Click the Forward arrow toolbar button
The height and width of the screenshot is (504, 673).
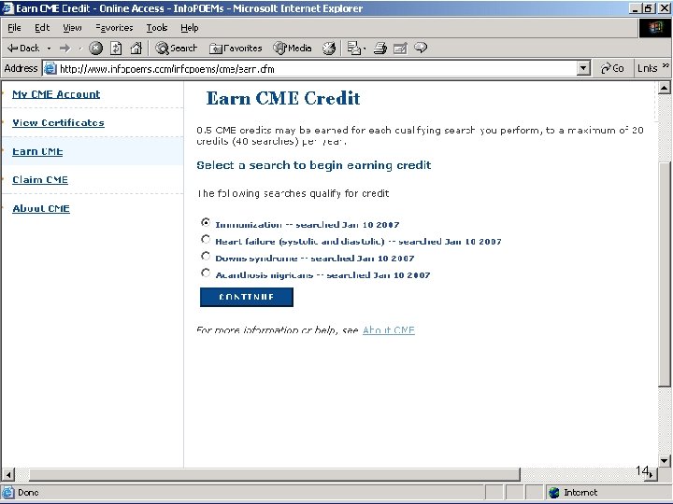(64, 48)
